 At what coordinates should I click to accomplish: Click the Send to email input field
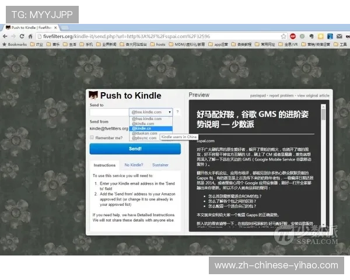click(x=109, y=112)
